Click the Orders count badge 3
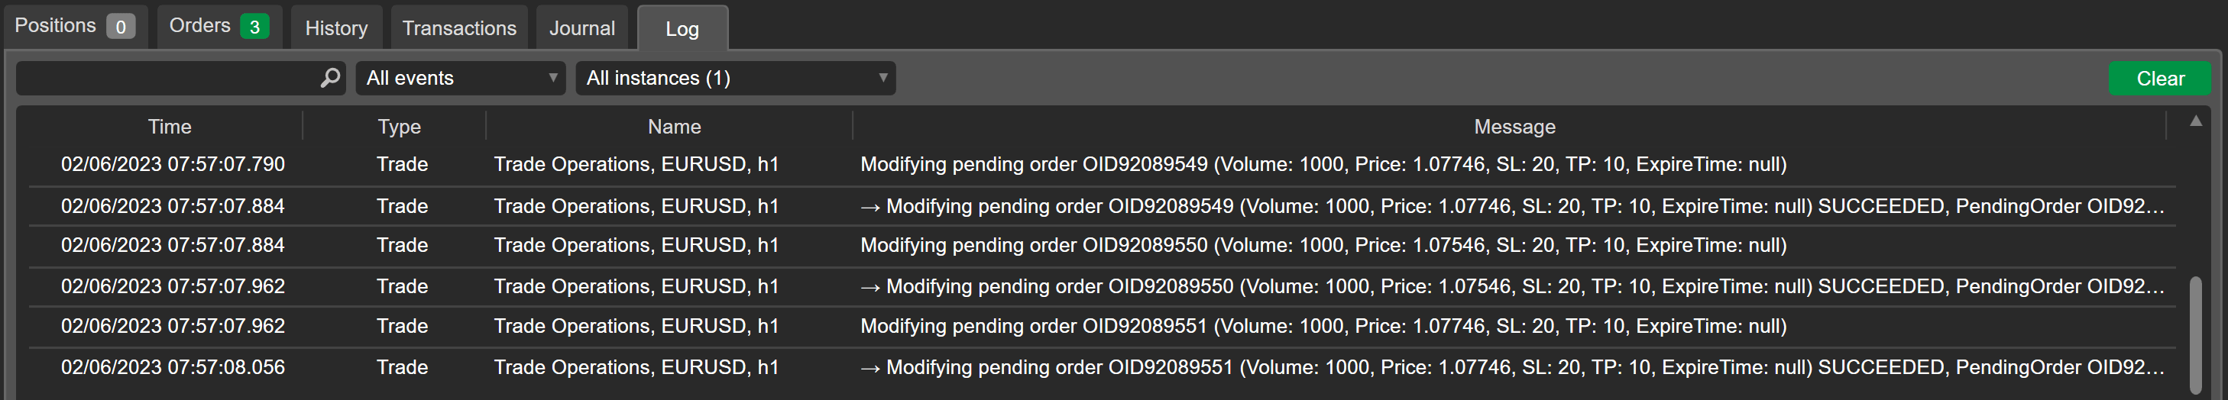Viewport: 2228px width, 400px height. [x=254, y=27]
